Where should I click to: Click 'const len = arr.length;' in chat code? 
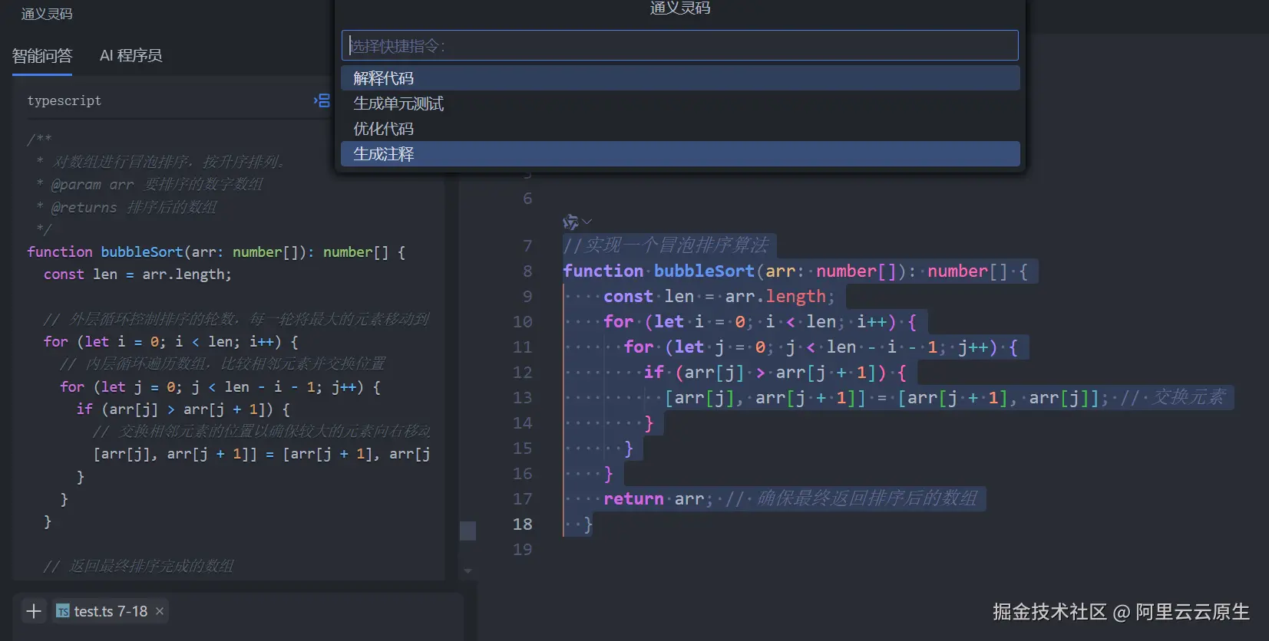[x=137, y=274]
